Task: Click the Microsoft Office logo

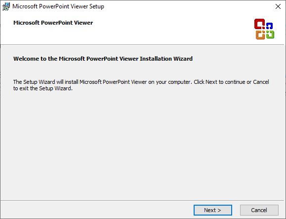Action: coord(264,29)
